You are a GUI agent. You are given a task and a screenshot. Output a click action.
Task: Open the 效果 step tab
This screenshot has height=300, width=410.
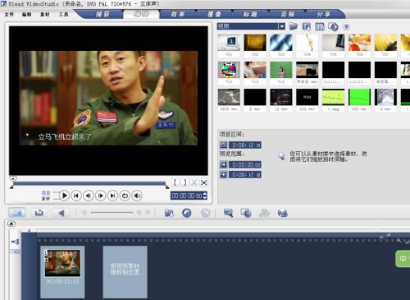[x=178, y=14]
